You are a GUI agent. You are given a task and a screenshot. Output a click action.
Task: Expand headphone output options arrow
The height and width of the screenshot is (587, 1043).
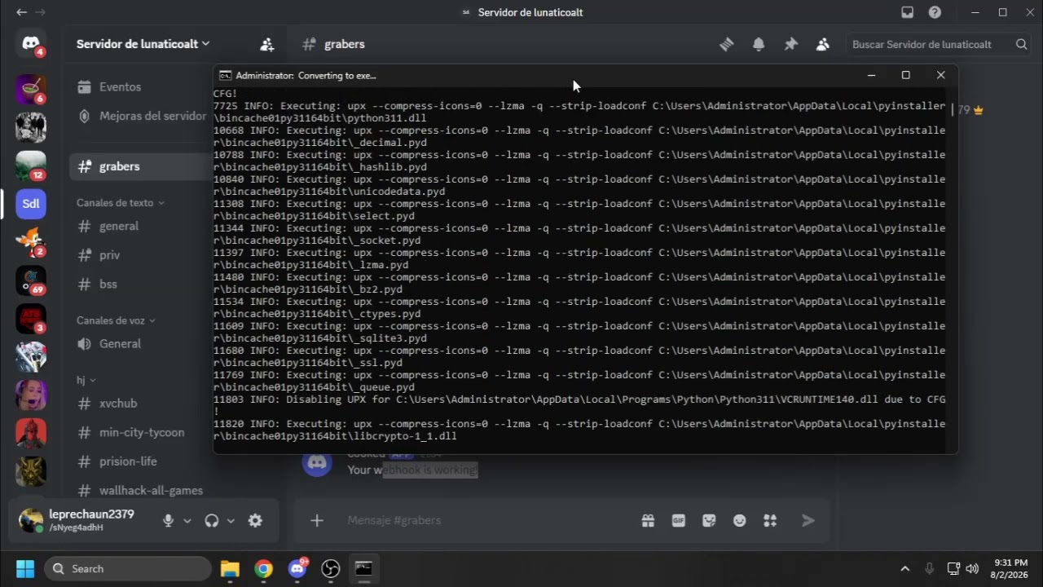[x=231, y=520]
